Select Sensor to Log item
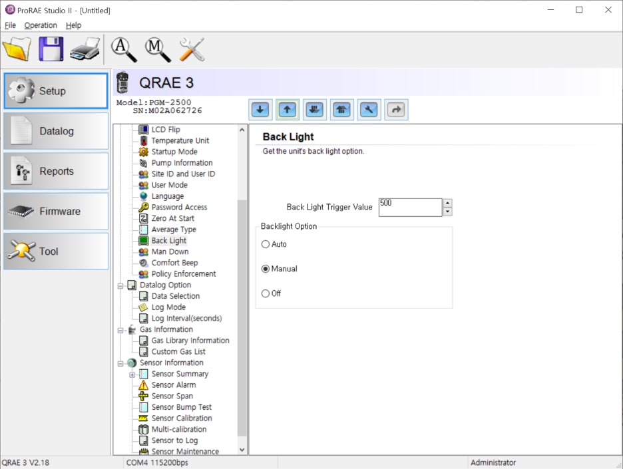This screenshot has height=469, width=623. tap(174, 440)
